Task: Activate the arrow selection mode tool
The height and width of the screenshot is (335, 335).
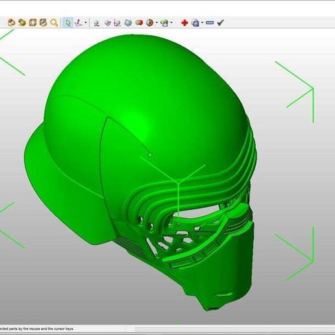Action: pyautogui.click(x=68, y=23)
